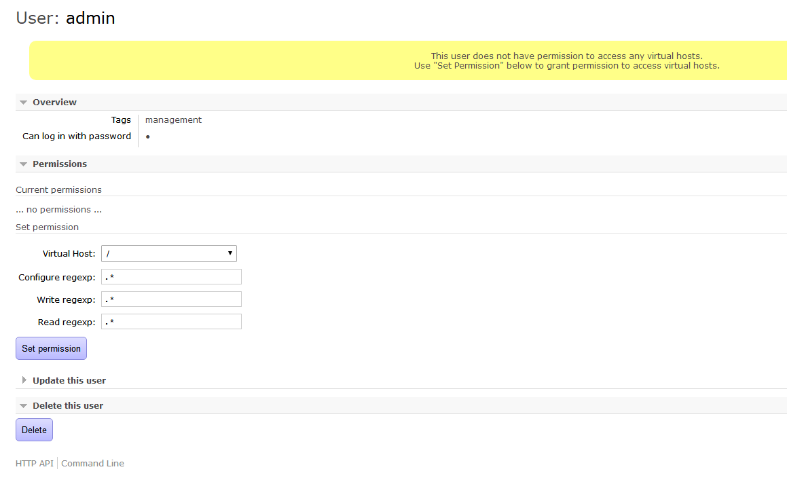Click the triangle icon beside Delete this user
This screenshot has height=480, width=787.
(24, 406)
